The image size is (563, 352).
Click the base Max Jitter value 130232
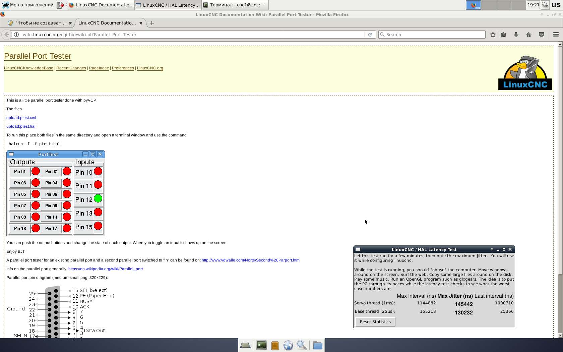coord(464,313)
